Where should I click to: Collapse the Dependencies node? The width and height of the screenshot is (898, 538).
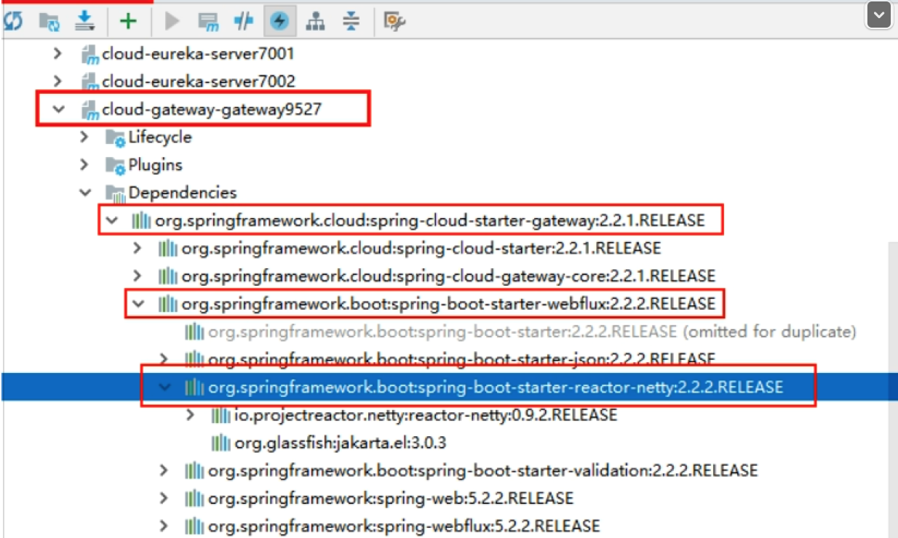(x=85, y=193)
